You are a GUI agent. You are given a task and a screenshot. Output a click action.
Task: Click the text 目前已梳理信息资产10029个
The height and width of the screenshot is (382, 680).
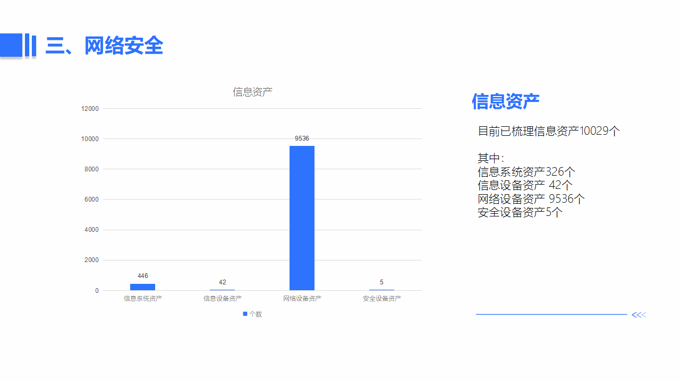click(x=549, y=131)
